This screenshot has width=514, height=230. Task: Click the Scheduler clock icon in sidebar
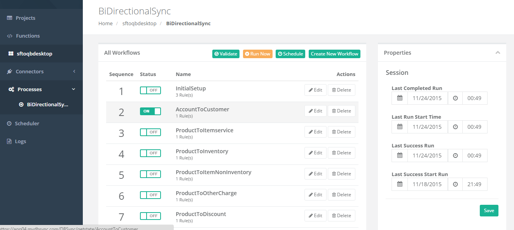[x=10, y=124]
